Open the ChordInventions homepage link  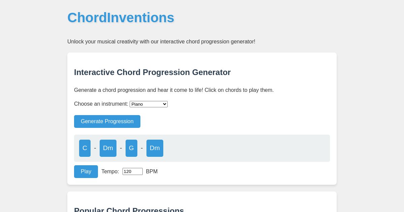pyautogui.click(x=121, y=17)
